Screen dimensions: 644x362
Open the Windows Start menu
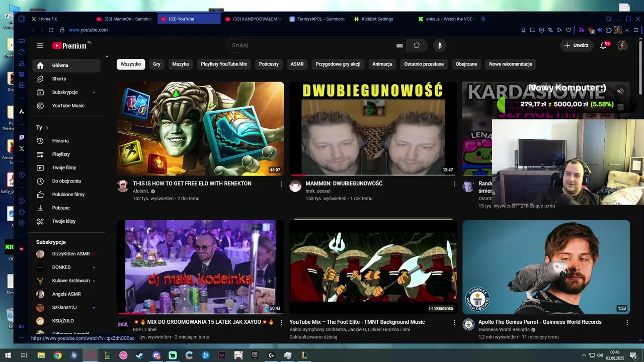coord(8,355)
